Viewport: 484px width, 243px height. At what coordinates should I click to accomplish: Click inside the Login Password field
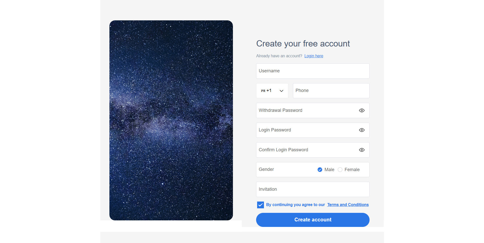pyautogui.click(x=306, y=130)
